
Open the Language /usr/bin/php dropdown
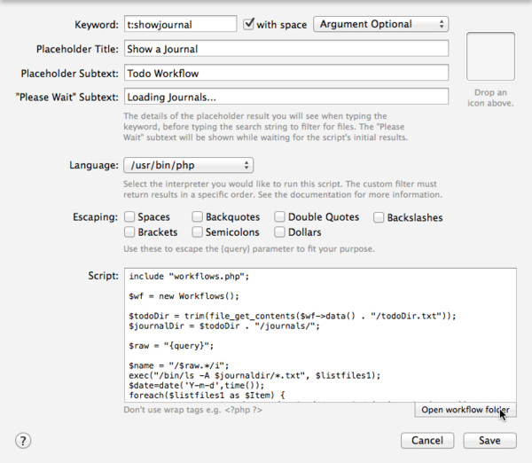point(188,165)
